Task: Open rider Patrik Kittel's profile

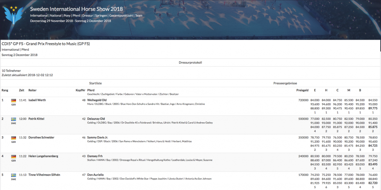Action: tap(36, 119)
